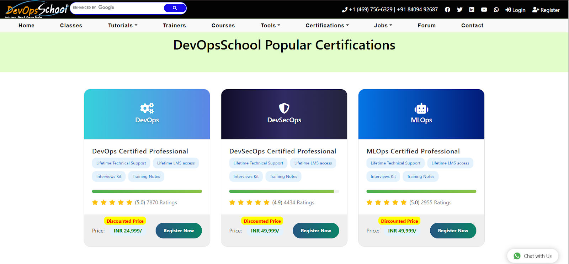Open the Trainers menu item
569x264 pixels.
pyautogui.click(x=174, y=26)
